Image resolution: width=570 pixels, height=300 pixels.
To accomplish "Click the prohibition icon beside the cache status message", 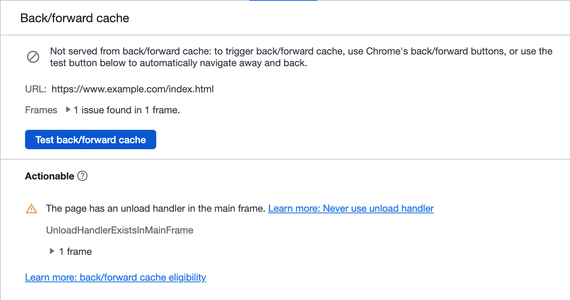I will point(33,57).
